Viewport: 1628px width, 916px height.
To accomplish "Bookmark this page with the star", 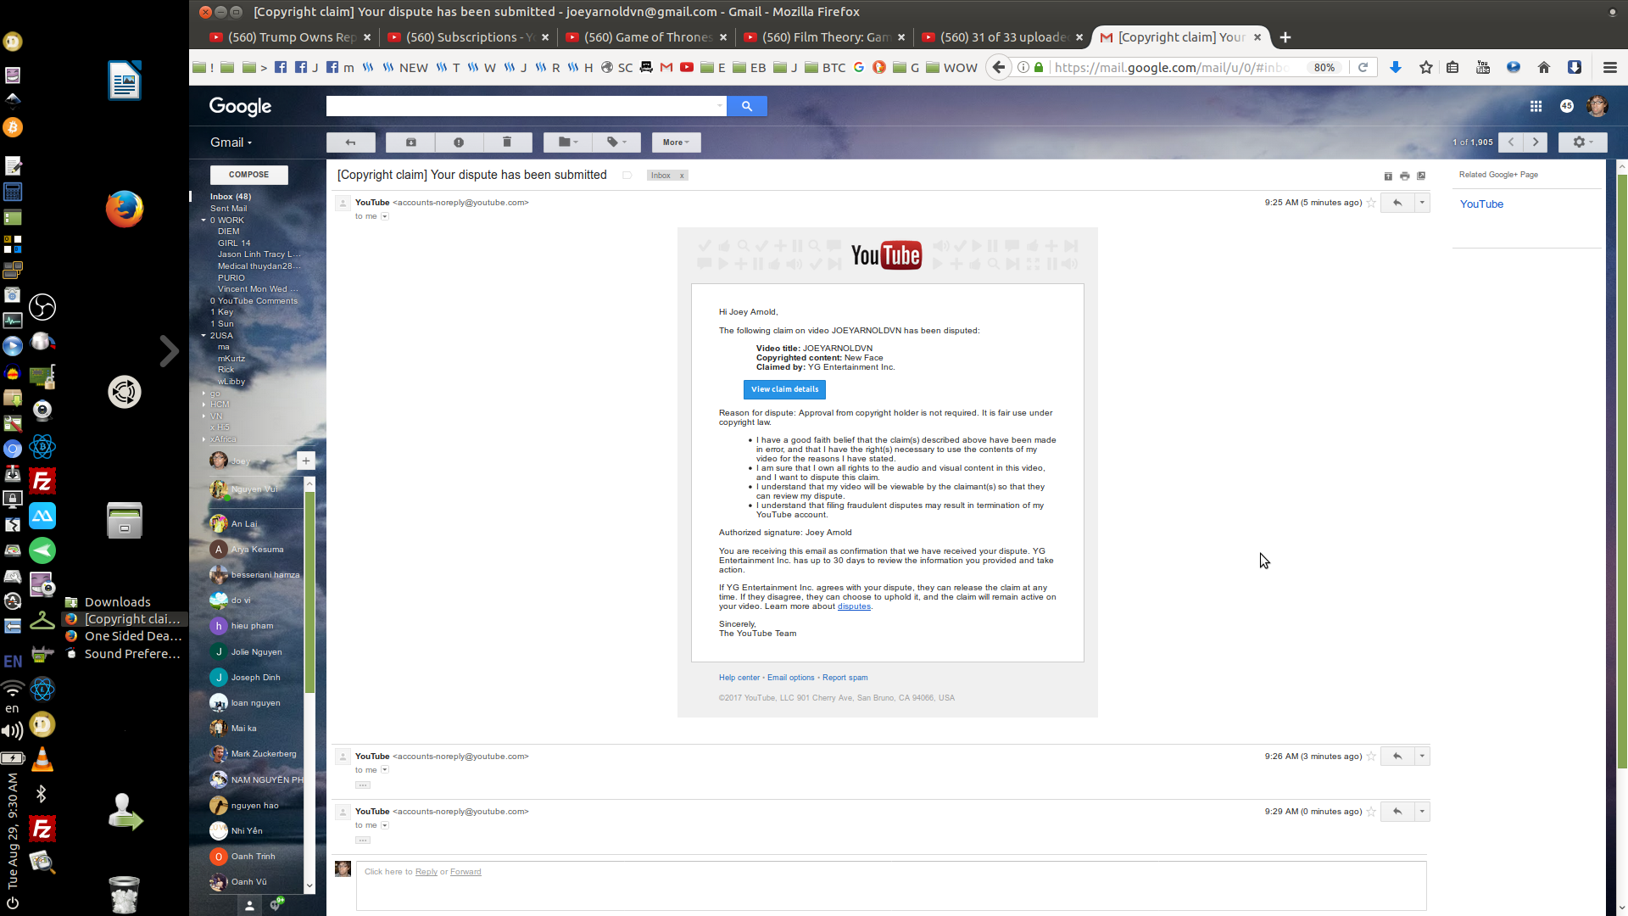I will tap(1426, 67).
